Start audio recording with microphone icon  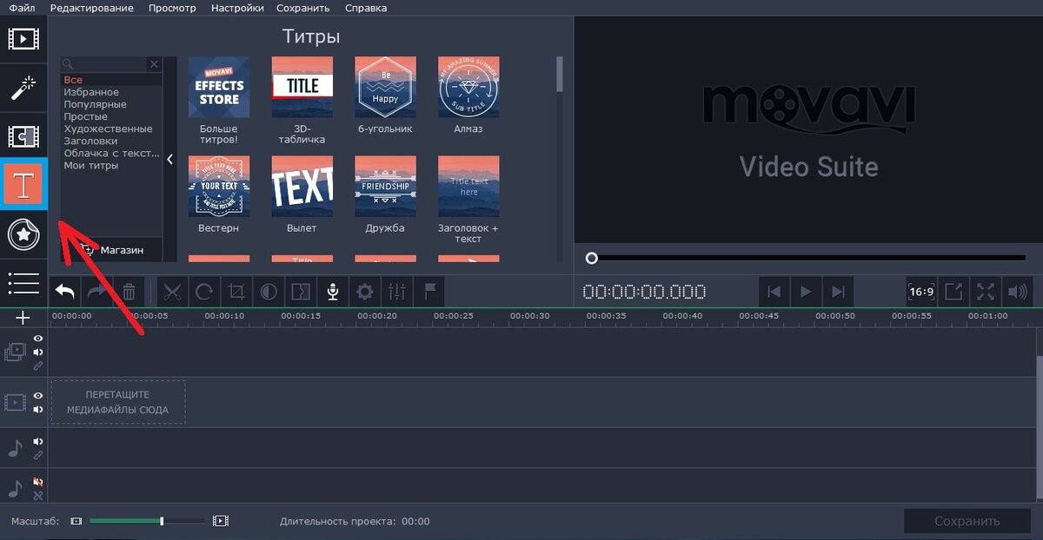(x=333, y=292)
